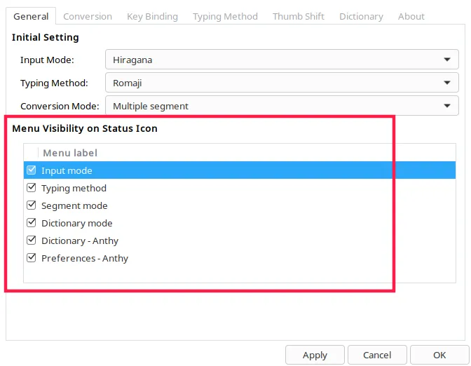471x366 pixels.
Task: Uncheck the Dictionary - Anthy checkbox
Action: [31, 240]
